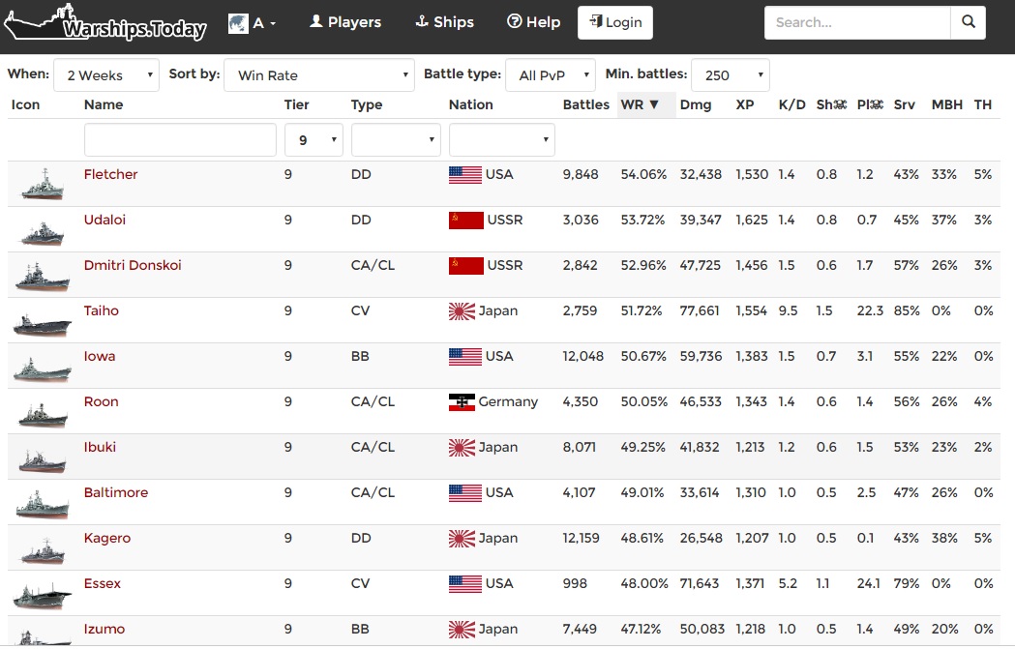Image resolution: width=1015 pixels, height=649 pixels.
Task: Open the Battle type All PvP dropdown
Action: pyautogui.click(x=550, y=75)
